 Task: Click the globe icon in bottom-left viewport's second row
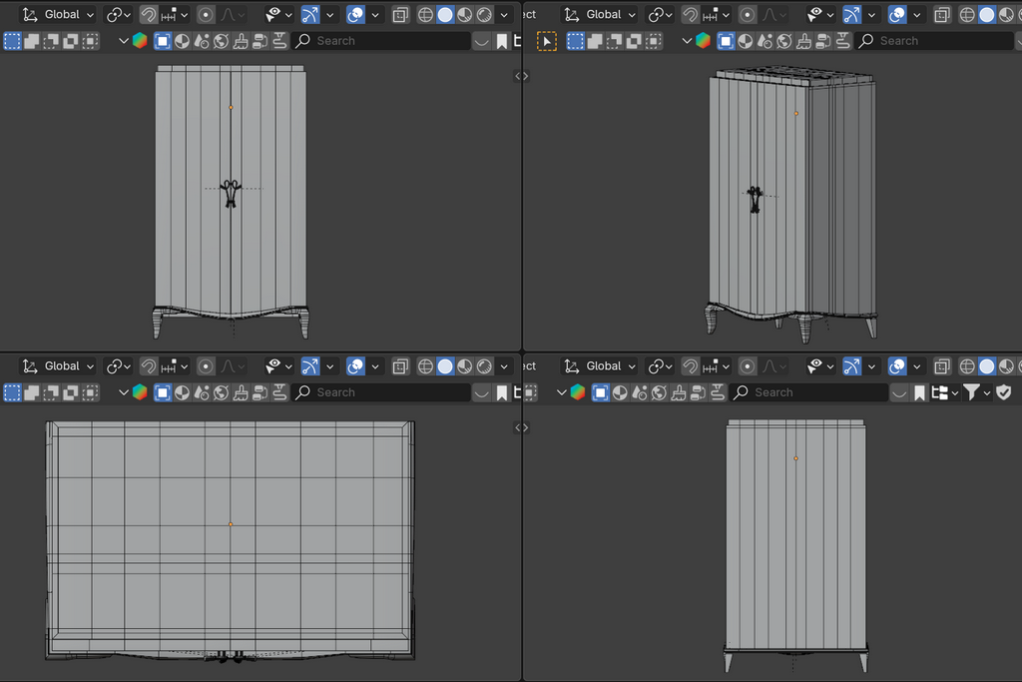click(x=221, y=392)
